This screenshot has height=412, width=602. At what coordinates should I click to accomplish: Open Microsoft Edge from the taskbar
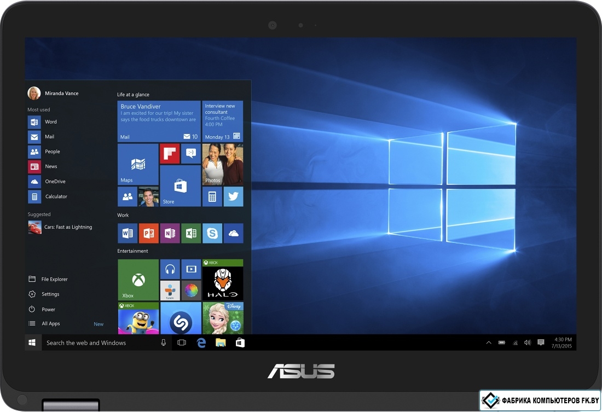click(201, 343)
